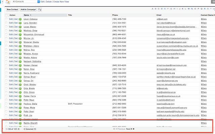Filter contacts by letter G
Viewport: 215px width, 134px height.
(171, 9)
